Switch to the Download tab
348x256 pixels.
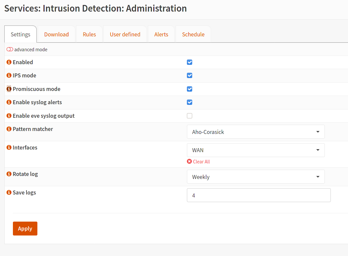click(57, 34)
